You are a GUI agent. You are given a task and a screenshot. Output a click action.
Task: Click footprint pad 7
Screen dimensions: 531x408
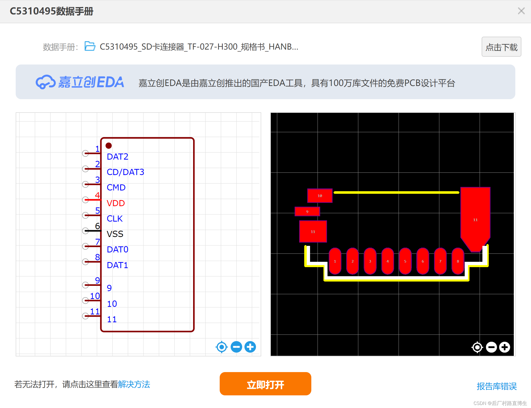[440, 261]
